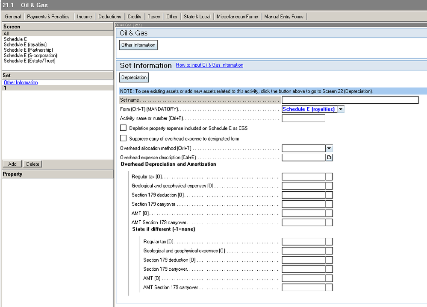The height and width of the screenshot is (307, 427).
Task: Switch to the Deductions tab
Action: [x=109, y=17]
